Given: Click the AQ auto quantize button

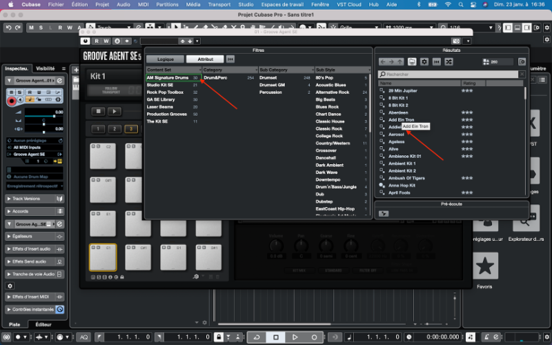Looking at the screenshot, I should tap(83, 337).
